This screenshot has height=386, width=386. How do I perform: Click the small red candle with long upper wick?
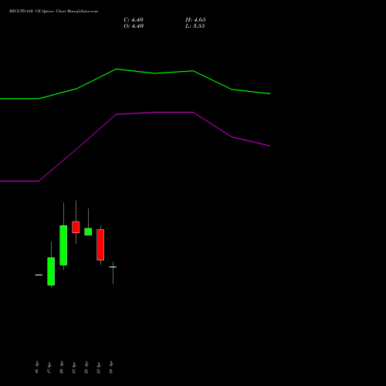[x=76, y=227]
